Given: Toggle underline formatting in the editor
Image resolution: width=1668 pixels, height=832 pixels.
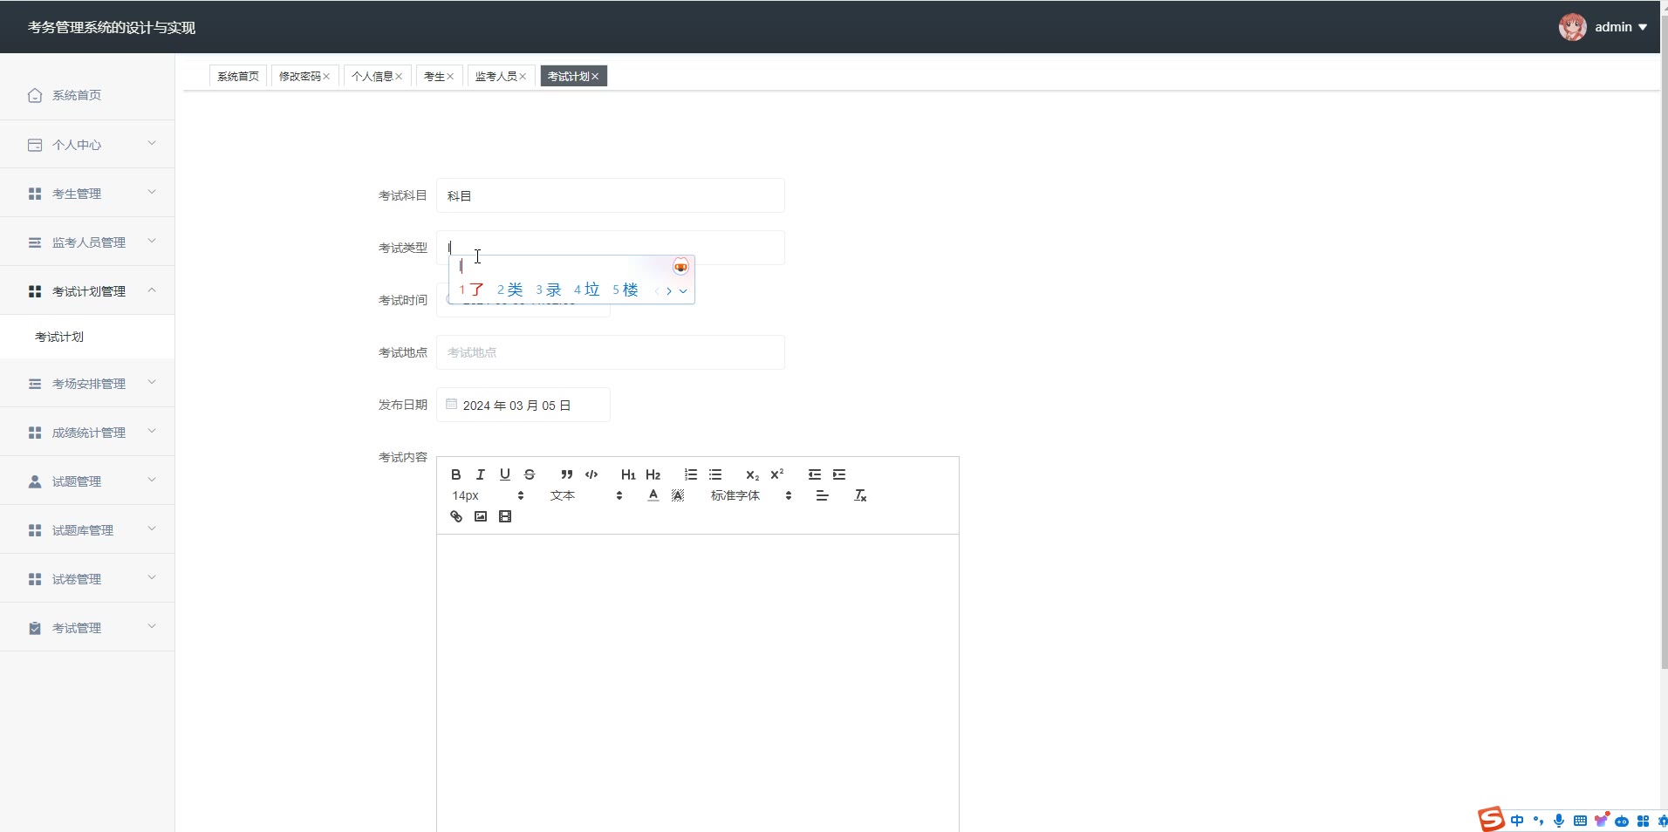Looking at the screenshot, I should pos(504,474).
